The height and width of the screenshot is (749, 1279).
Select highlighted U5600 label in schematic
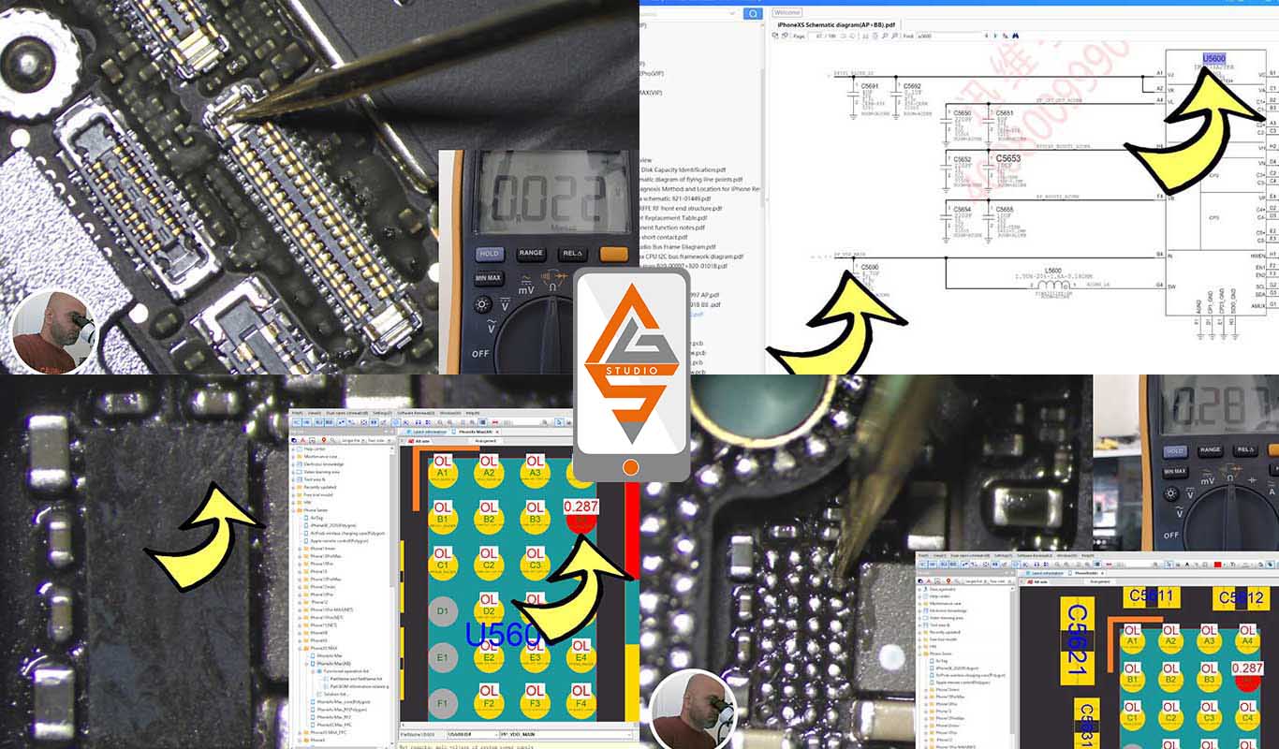pos(1213,59)
